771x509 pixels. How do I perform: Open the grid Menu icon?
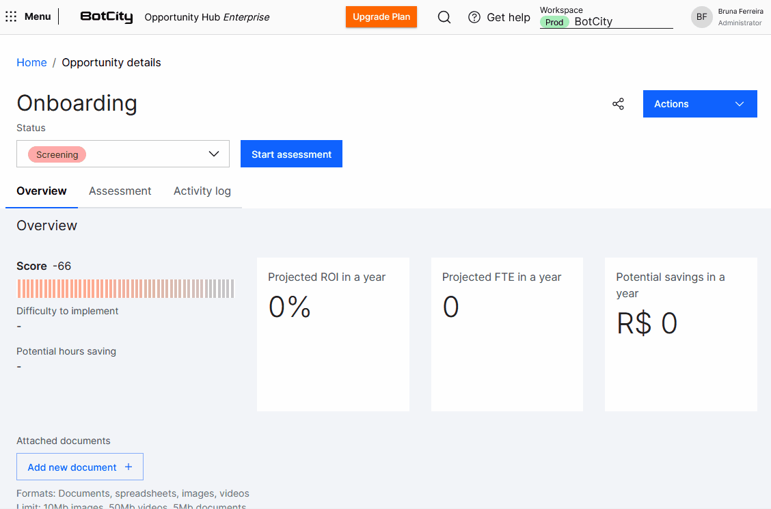pos(11,16)
